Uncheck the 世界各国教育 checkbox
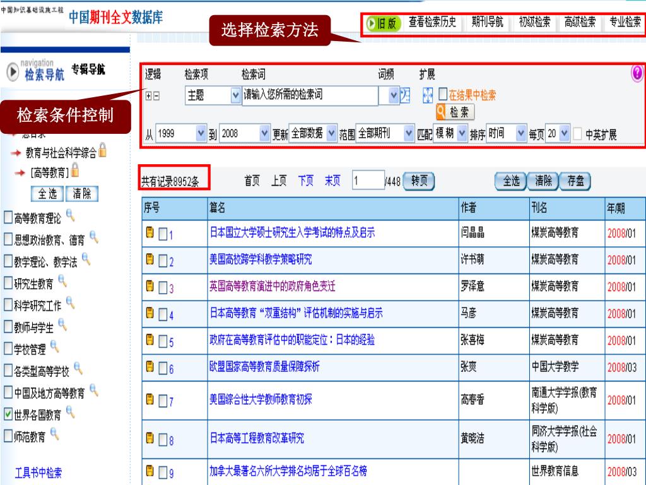Screen dimensions: 646x485 (8, 414)
